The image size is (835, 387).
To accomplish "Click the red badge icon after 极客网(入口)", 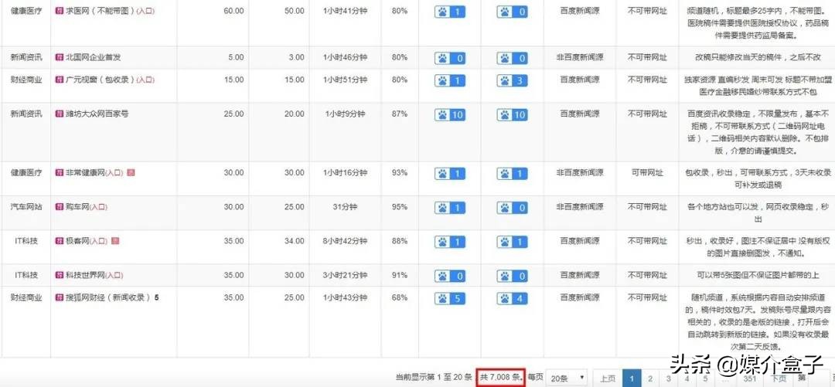I will pyautogui.click(x=115, y=242).
